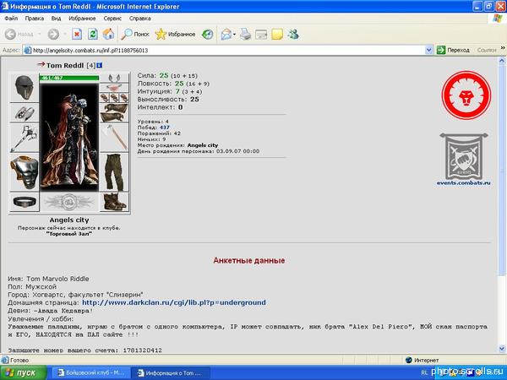Click the address bar URL field
Image resolution: width=507 pixels, height=380 pixels.
tap(226, 50)
